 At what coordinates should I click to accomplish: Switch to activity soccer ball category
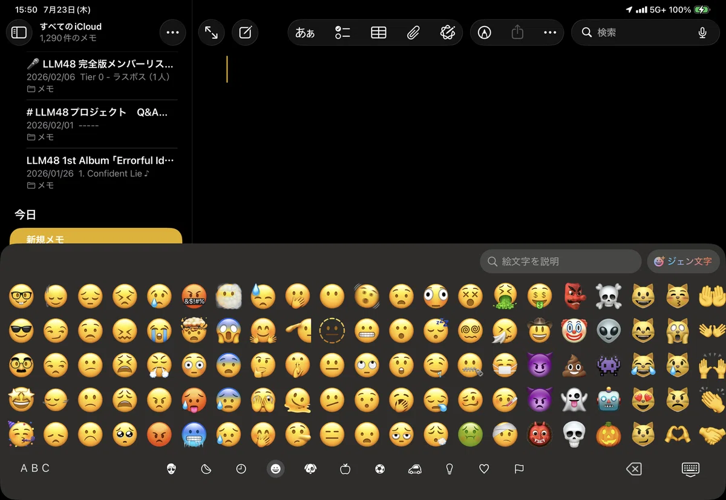point(379,469)
